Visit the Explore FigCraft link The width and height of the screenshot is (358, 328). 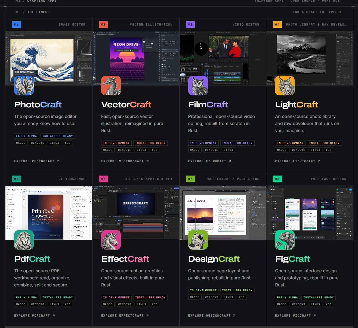295,316
